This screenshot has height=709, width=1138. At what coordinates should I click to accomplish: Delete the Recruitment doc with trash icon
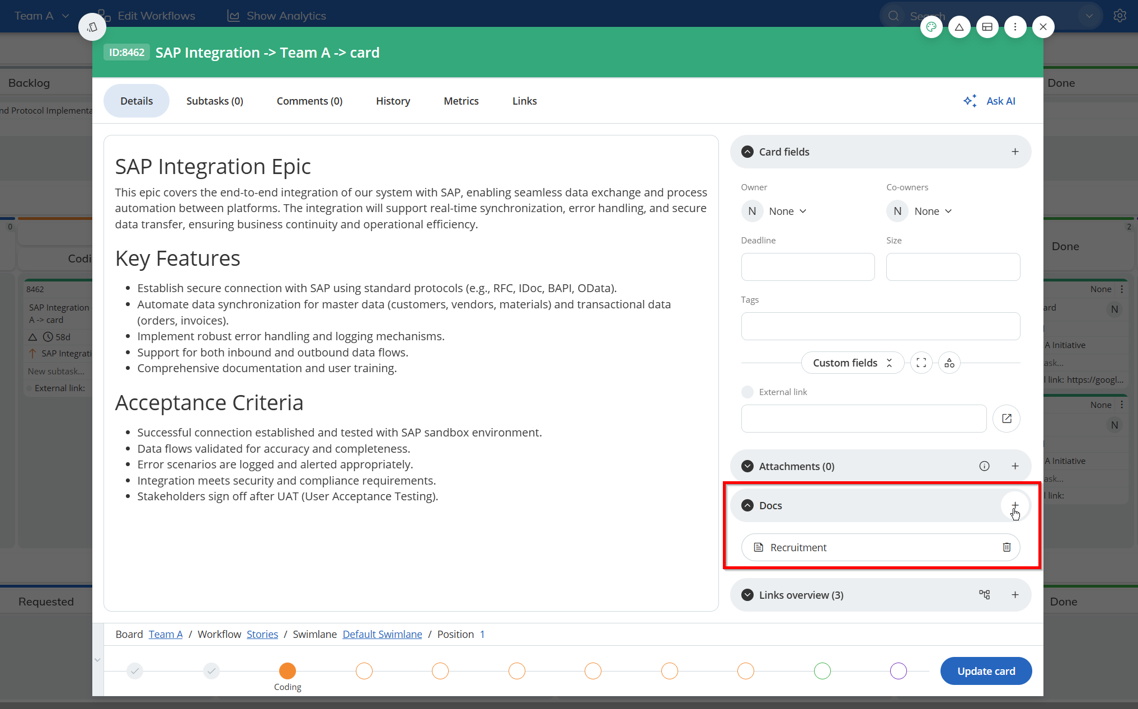point(1007,547)
